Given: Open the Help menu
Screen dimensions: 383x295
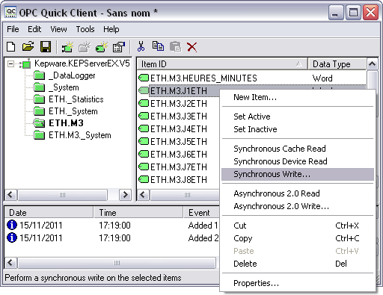Looking at the screenshot, I should click(111, 29).
